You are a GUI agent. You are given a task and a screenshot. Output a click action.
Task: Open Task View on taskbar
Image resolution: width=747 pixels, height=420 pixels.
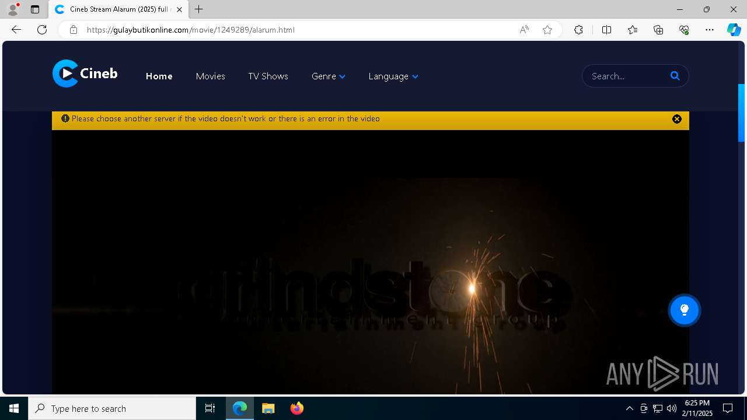(210, 408)
